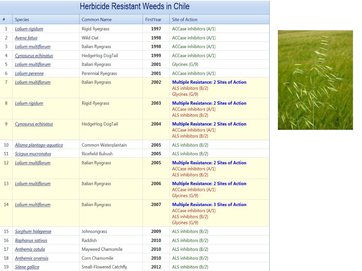Open Lolium multiflorum link in row 3
362x271 pixels.
33,47
